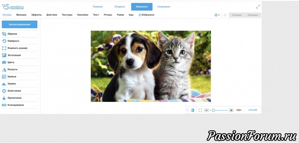Open the Уровни levels histogram icon
The width and height of the screenshot is (299, 143).
tap(4, 83)
